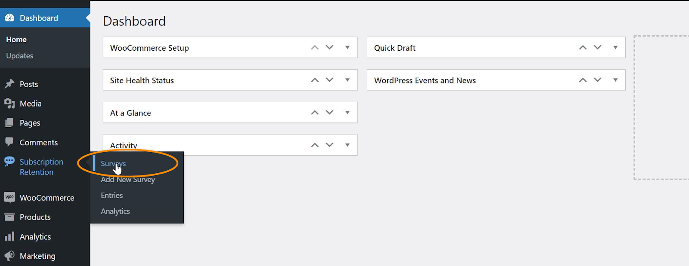The width and height of the screenshot is (689, 266).
Task: Move WordPress Events and News up
Action: (x=583, y=80)
